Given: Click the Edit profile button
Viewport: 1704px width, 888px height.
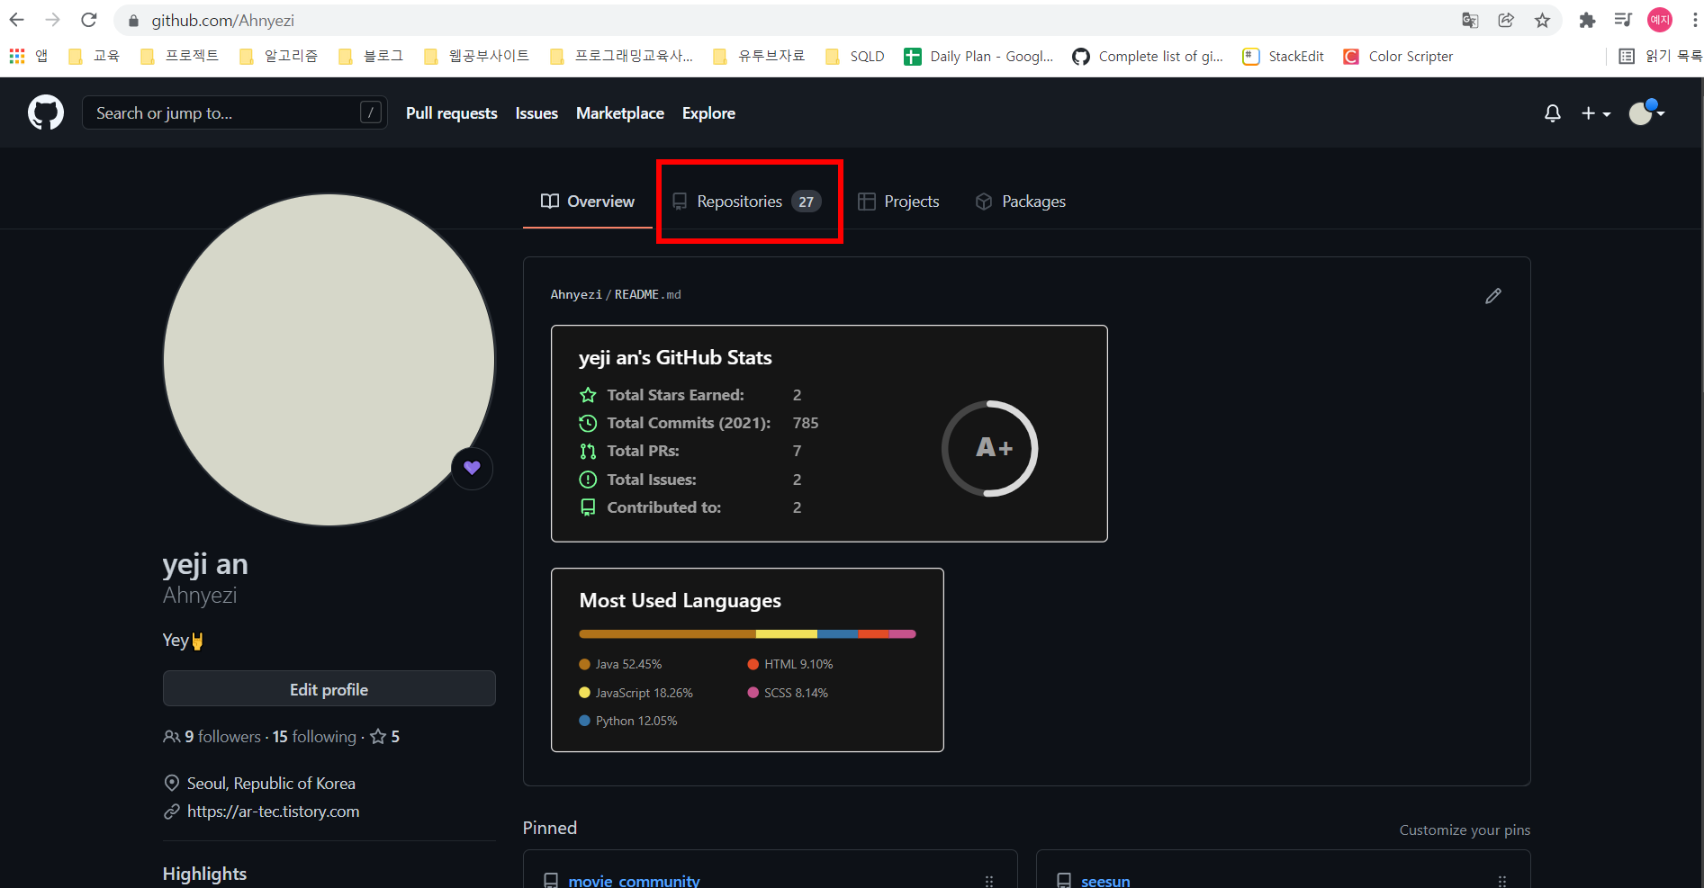Looking at the screenshot, I should coord(329,689).
